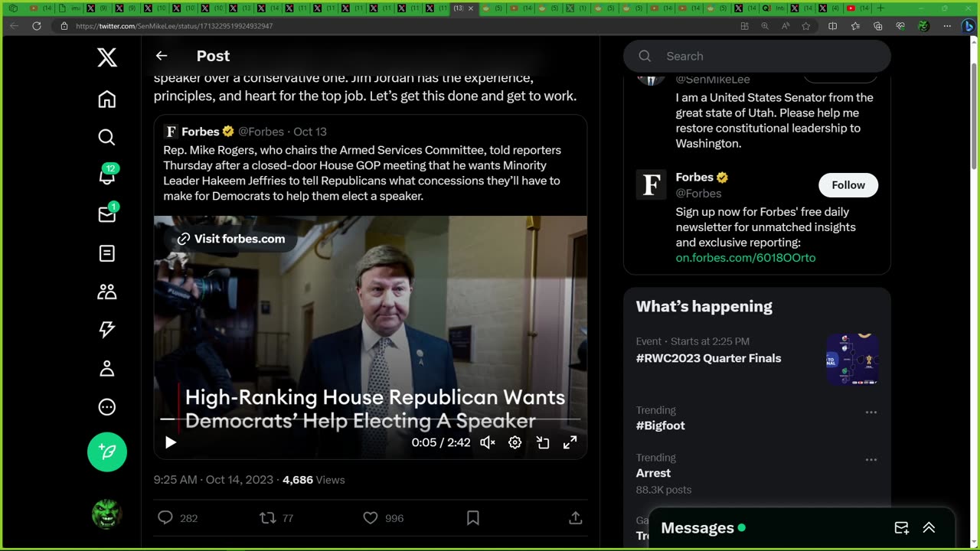
Task: Share the post via upload icon
Action: [x=576, y=518]
